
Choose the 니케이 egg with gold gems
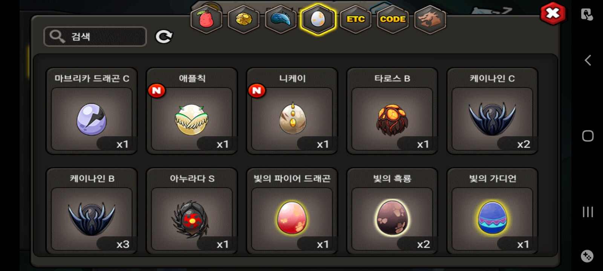(292, 111)
